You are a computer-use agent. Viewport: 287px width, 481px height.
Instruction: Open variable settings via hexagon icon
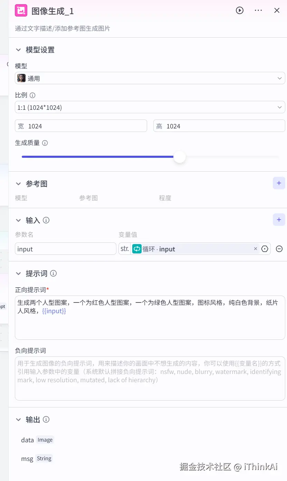point(265,249)
